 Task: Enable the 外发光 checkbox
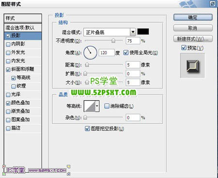8,53
